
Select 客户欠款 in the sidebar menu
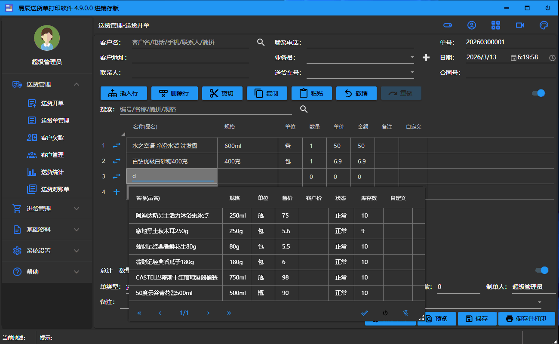pos(52,138)
